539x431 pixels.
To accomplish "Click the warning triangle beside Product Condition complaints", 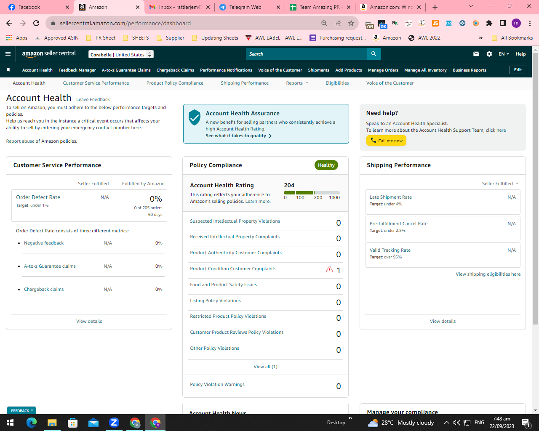I will click(330, 269).
